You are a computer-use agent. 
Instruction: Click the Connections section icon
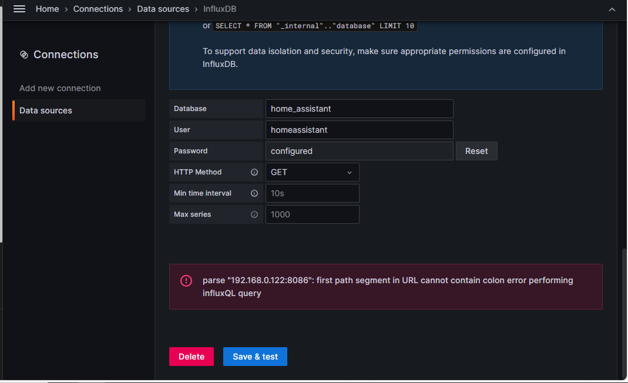pyautogui.click(x=24, y=55)
